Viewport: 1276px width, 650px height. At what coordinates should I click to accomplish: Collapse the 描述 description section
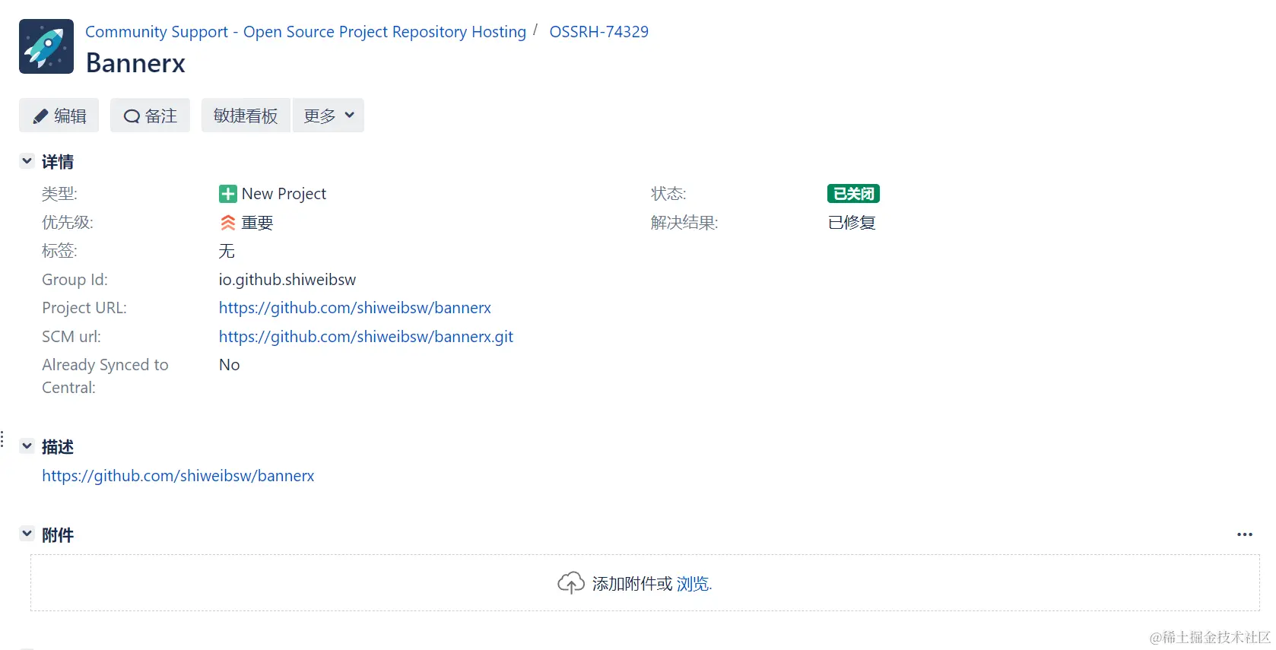pyautogui.click(x=27, y=446)
